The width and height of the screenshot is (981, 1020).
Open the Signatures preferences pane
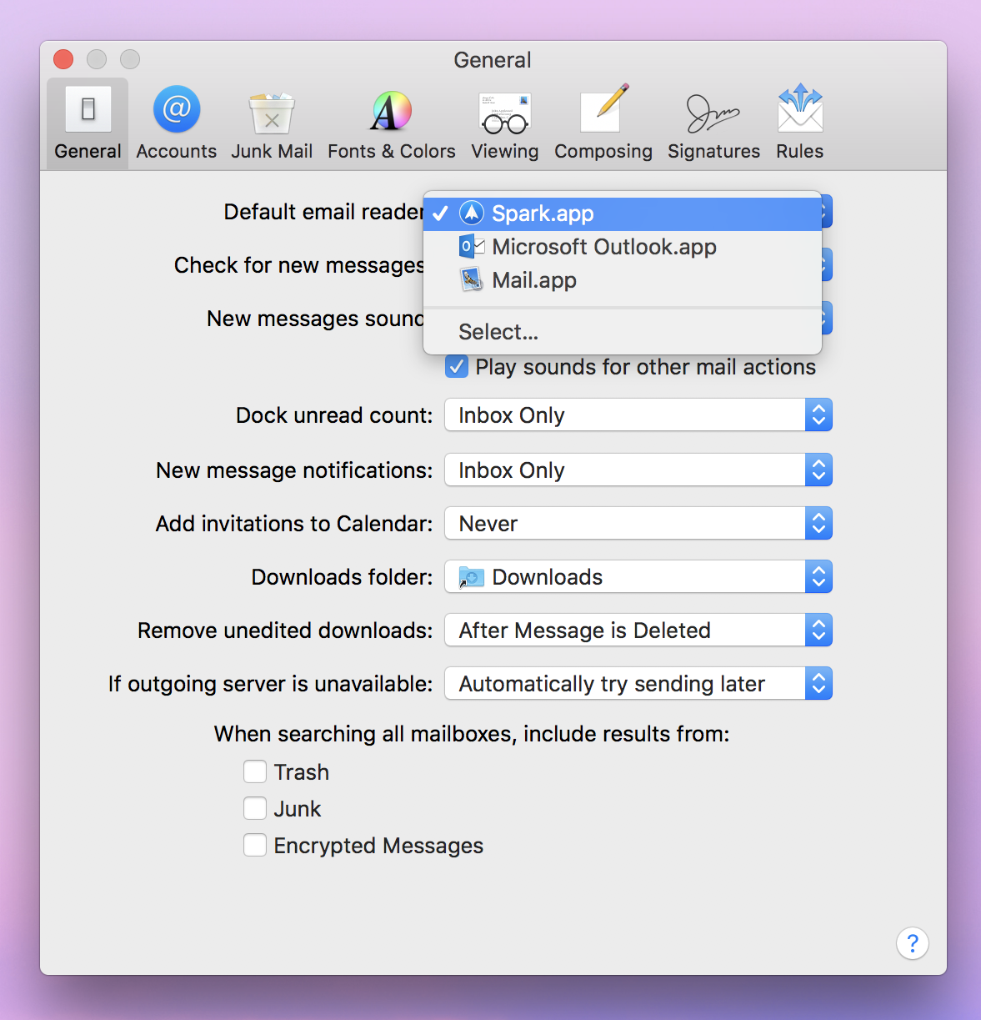tap(713, 123)
